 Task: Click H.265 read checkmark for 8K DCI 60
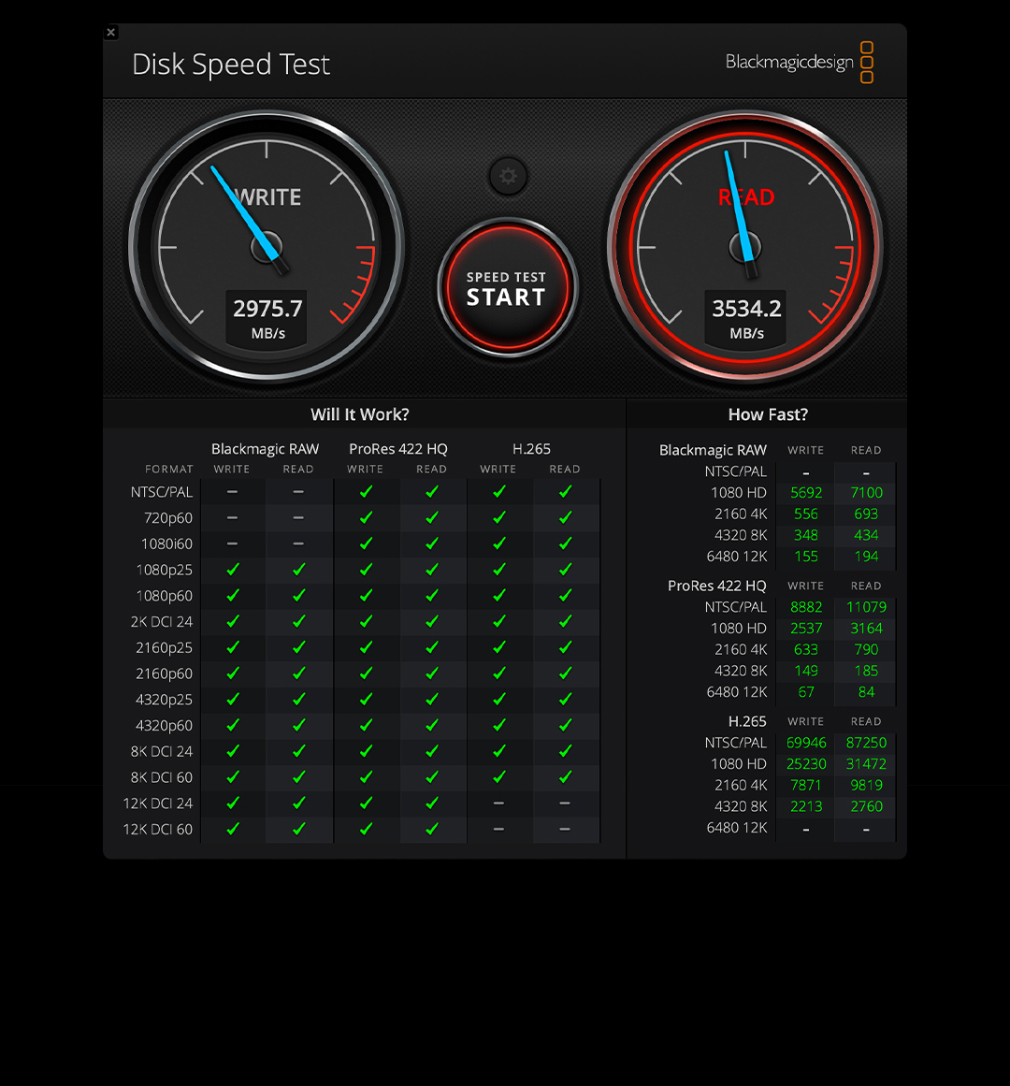click(x=565, y=777)
